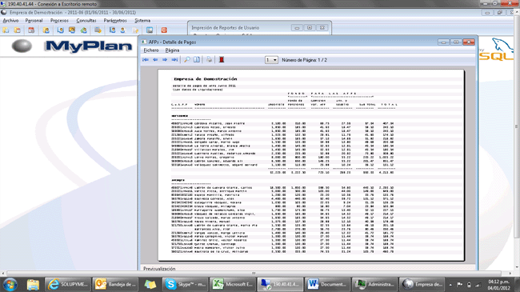Switch to Skype taskbar button
This screenshot has width=520, height=292.
(186, 284)
